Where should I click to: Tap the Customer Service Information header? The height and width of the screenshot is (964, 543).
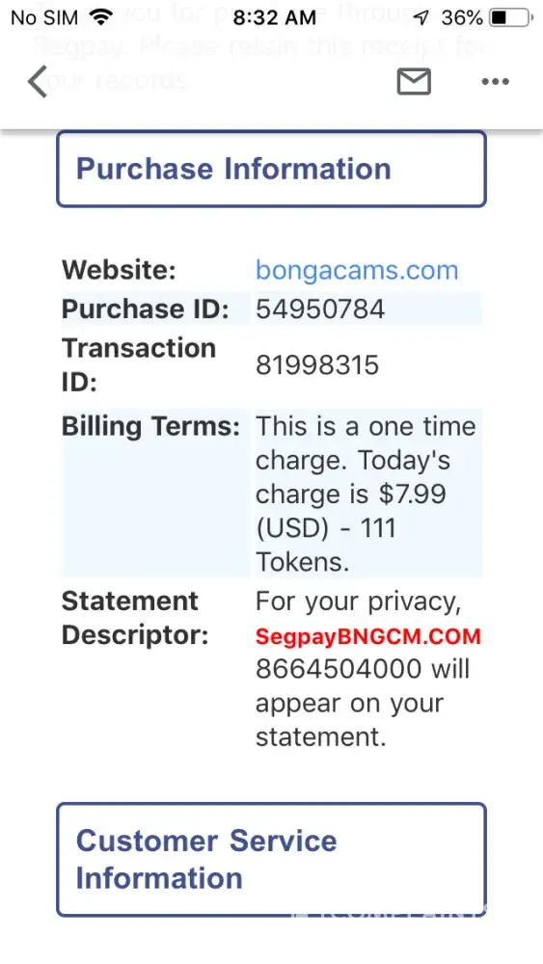tap(271, 860)
